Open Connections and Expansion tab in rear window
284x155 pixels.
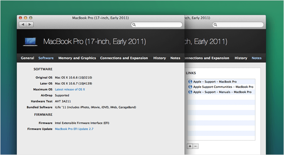tap(207, 58)
